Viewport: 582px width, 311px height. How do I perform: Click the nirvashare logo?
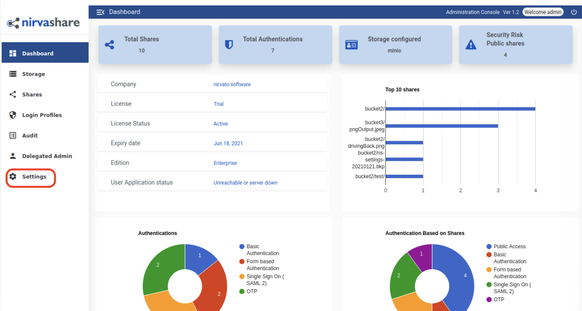tap(43, 23)
